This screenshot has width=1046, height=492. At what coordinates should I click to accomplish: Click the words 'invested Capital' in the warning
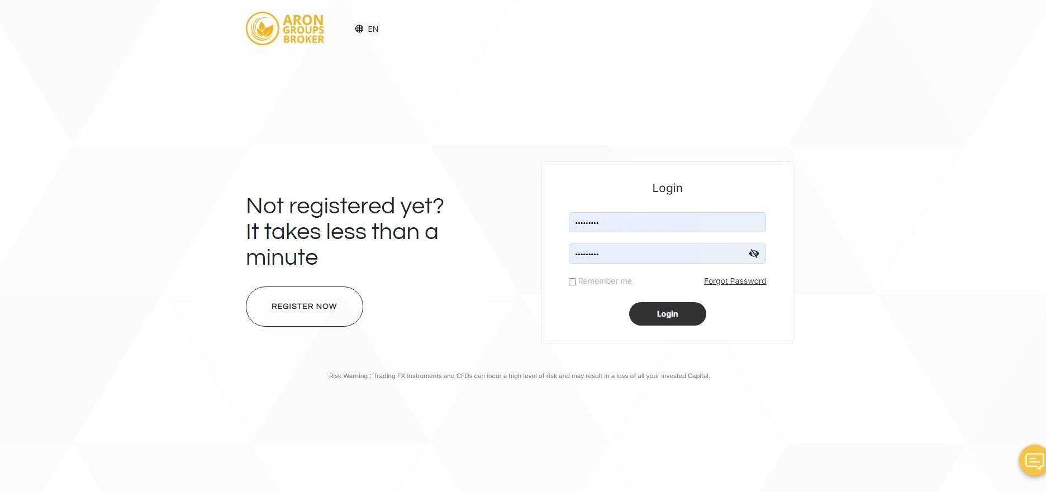click(685, 376)
